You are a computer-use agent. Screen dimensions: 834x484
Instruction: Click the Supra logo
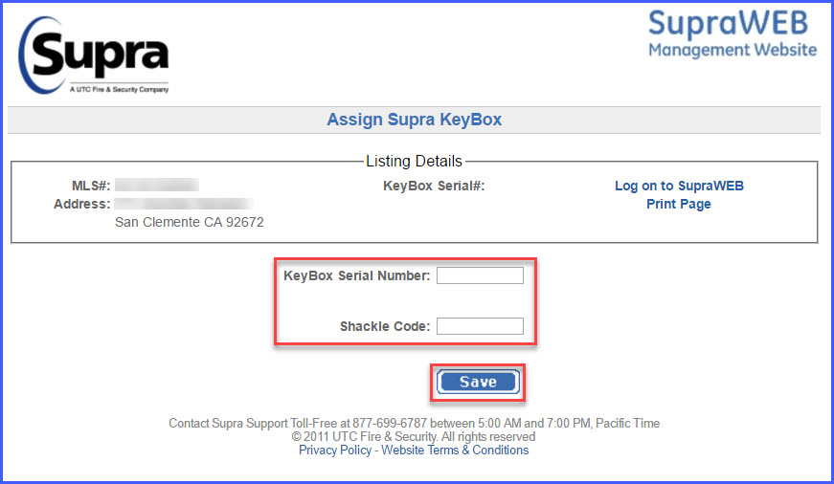tap(95, 55)
